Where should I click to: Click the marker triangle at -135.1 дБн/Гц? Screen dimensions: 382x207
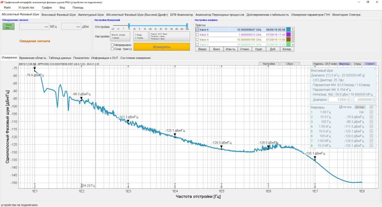(315, 158)
